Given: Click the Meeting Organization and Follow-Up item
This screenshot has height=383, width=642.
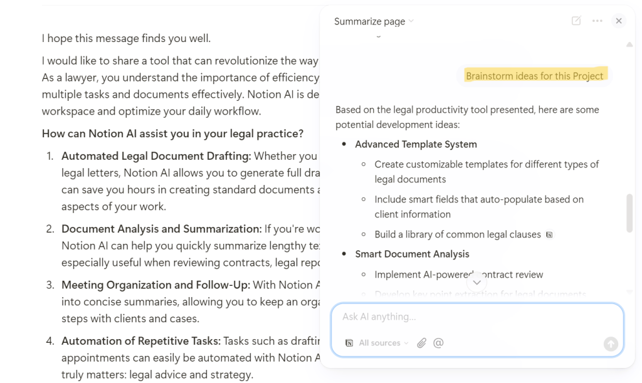Looking at the screenshot, I should [x=155, y=285].
